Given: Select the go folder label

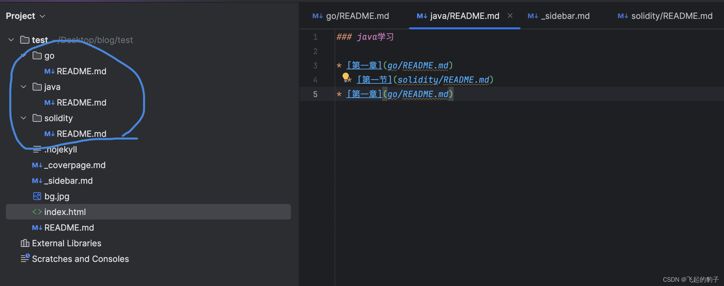Looking at the screenshot, I should click(49, 56).
